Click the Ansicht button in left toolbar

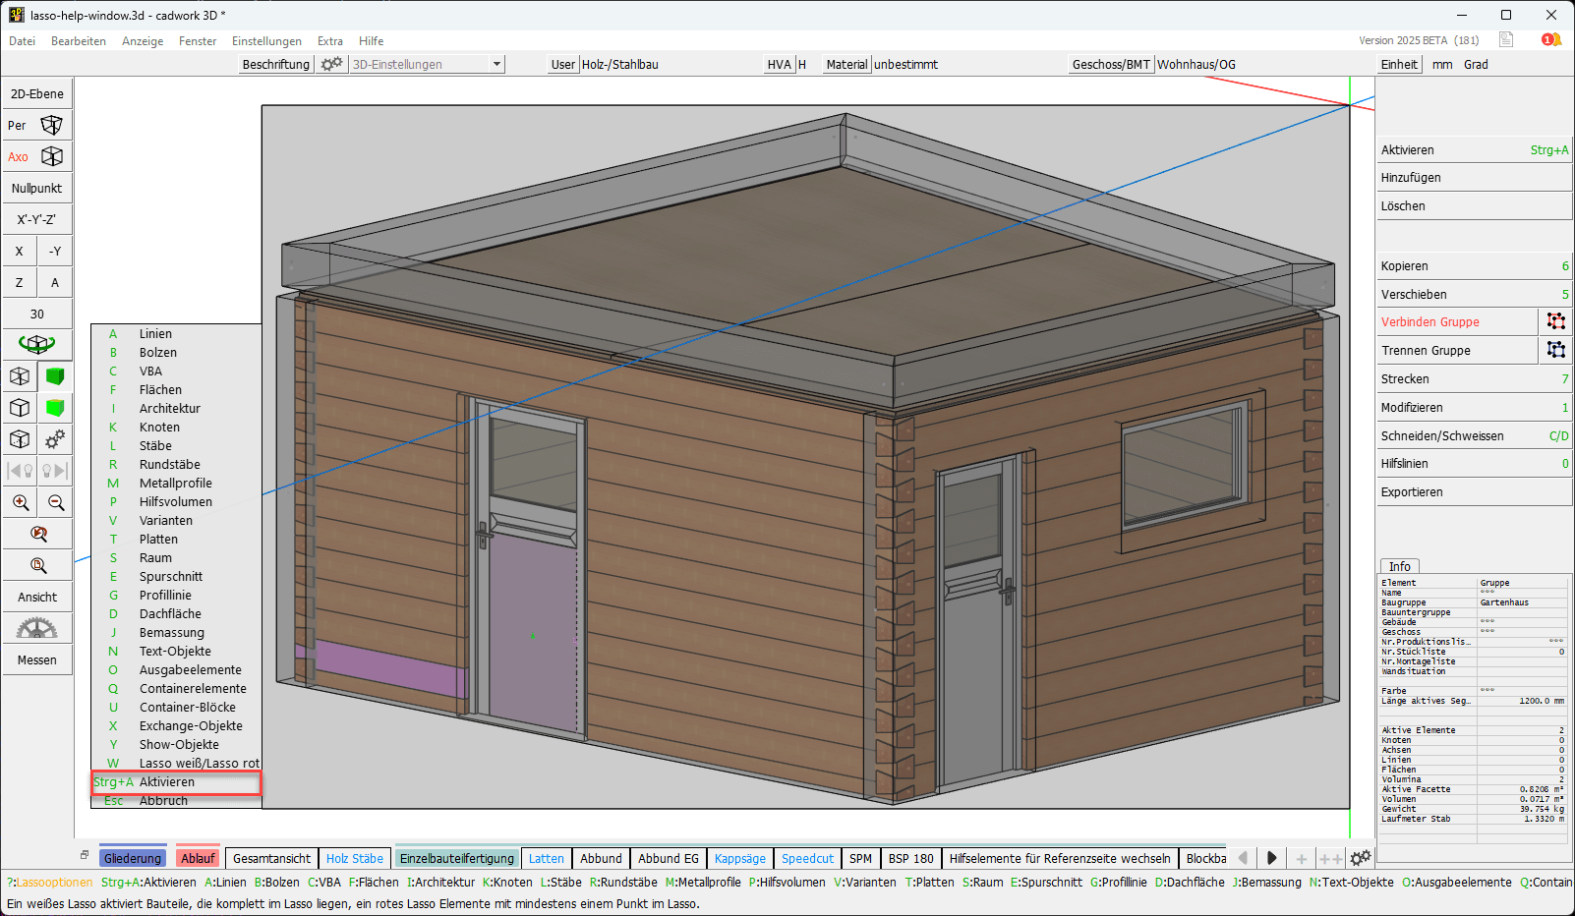coord(37,598)
